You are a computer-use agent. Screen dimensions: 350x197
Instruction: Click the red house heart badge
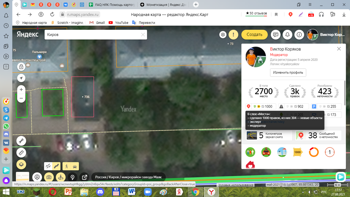coord(250,165)
